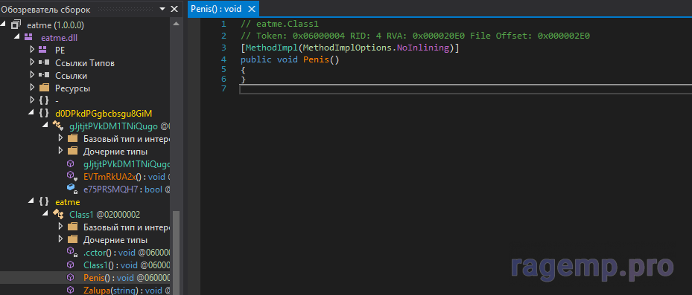Click the eatme assembly icon
The width and height of the screenshot is (692, 295).
click(x=16, y=25)
